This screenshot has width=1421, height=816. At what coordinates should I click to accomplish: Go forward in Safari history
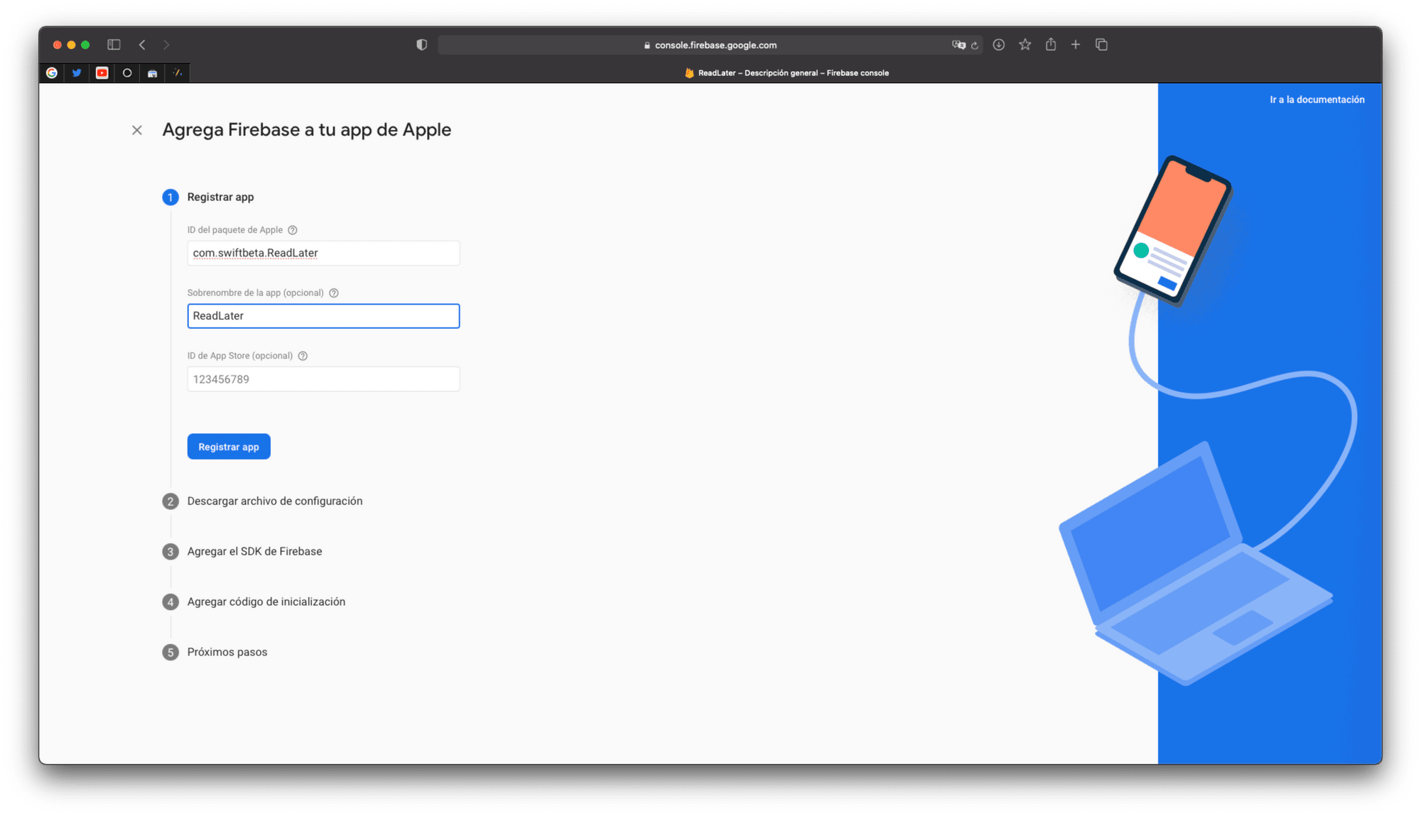(166, 45)
